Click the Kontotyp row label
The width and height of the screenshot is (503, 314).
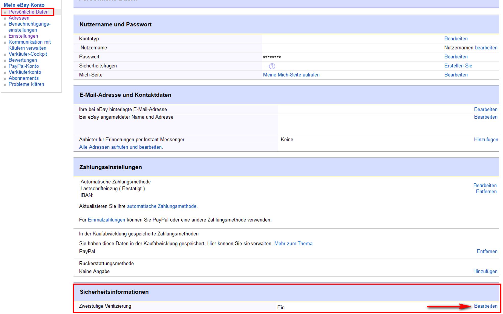89,39
